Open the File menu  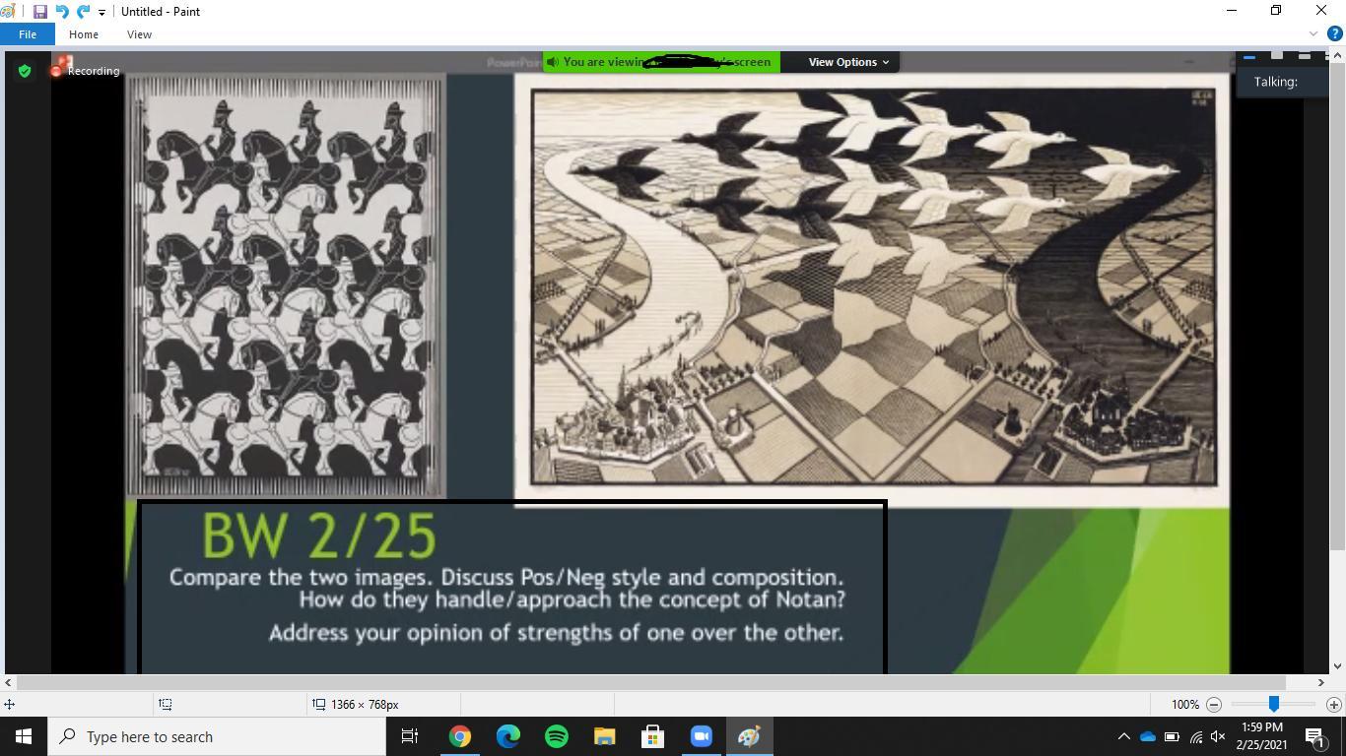[x=28, y=34]
